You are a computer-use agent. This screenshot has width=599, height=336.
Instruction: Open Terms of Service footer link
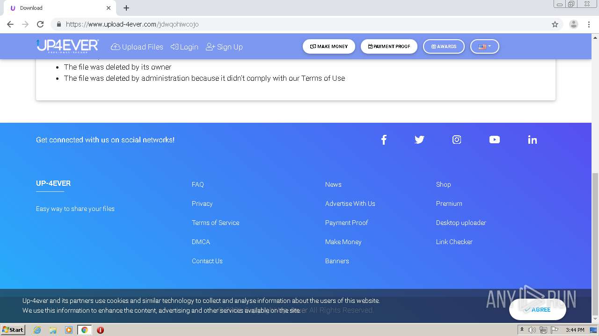pos(215,223)
